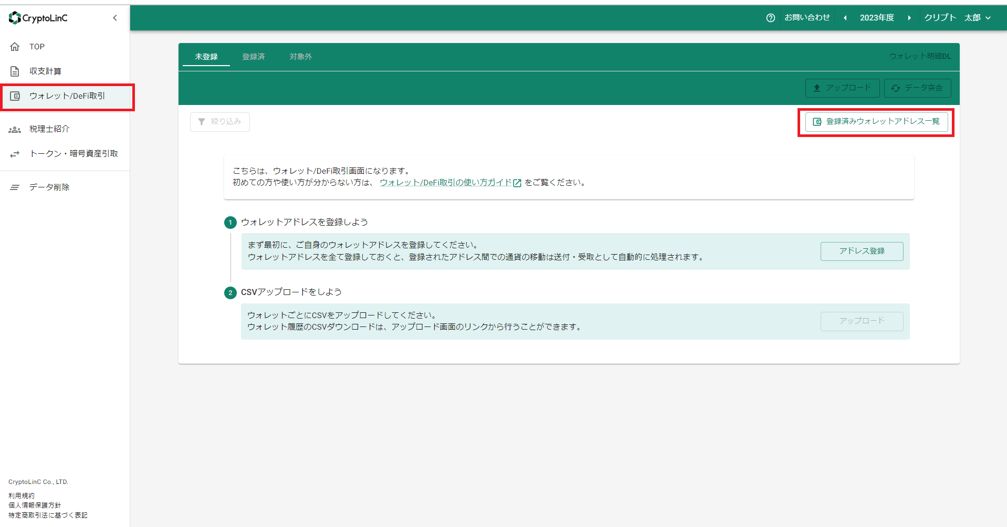1007x527 pixels.
Task: Advance to the next fiscal year
Action: pos(910,17)
